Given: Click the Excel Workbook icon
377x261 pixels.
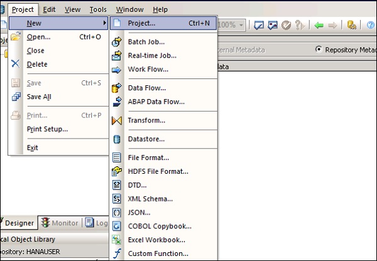Looking at the screenshot, I should click(116, 240).
